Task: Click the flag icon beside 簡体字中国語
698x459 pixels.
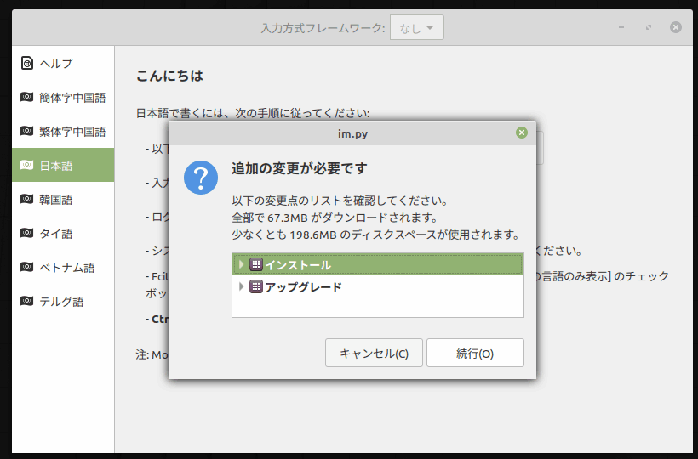Action: click(26, 97)
